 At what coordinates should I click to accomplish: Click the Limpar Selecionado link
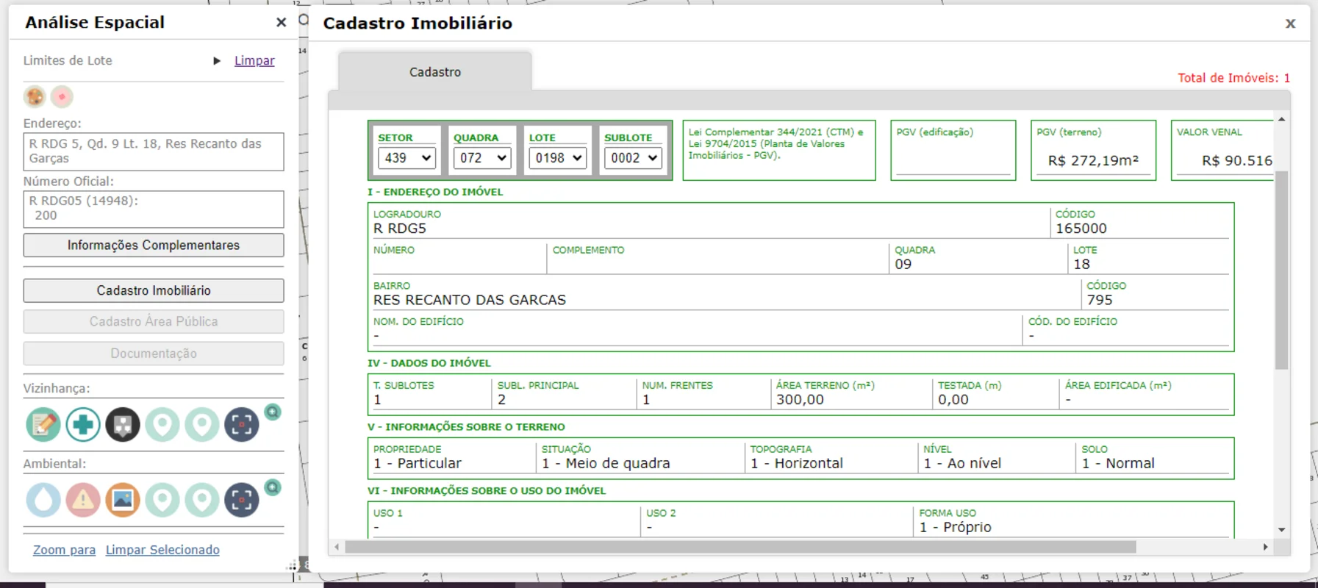[162, 550]
